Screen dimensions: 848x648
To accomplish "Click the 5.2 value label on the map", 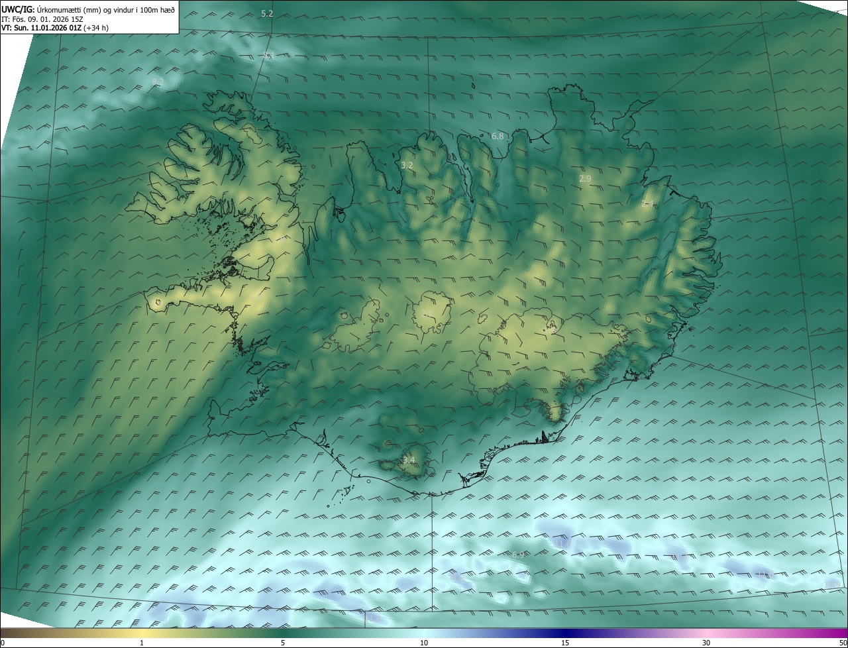I will [267, 13].
